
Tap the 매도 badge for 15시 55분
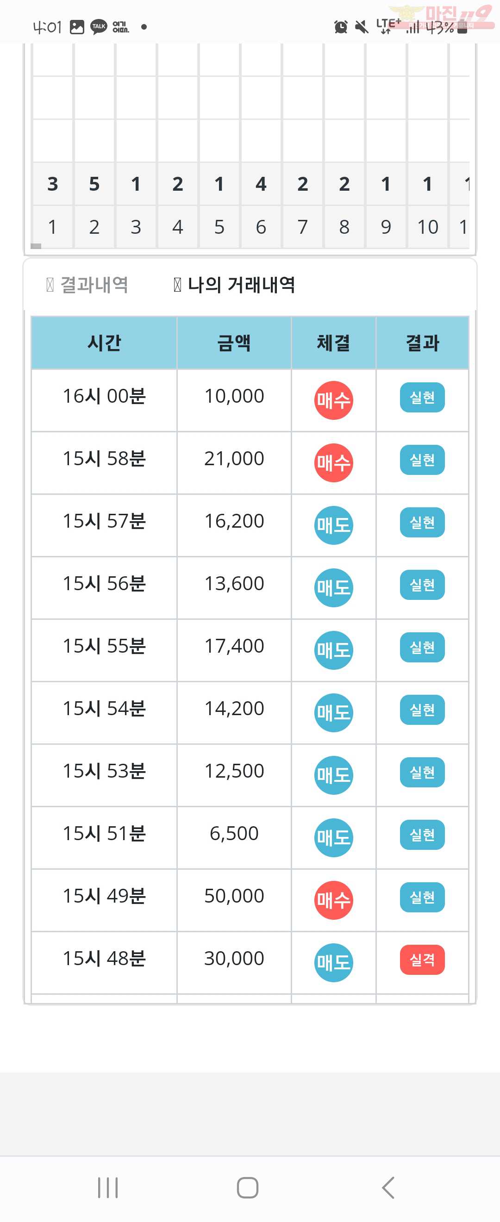pos(333,650)
